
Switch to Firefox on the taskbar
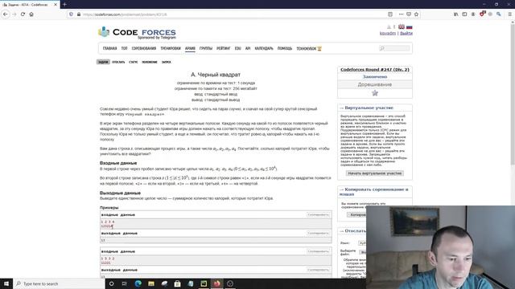tap(216, 283)
